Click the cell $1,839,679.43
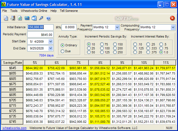The width and height of the screenshot is (178, 131). (x=165, y=122)
